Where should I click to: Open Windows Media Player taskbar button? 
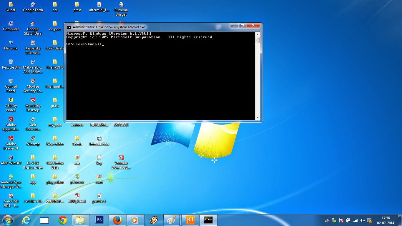click(136, 220)
